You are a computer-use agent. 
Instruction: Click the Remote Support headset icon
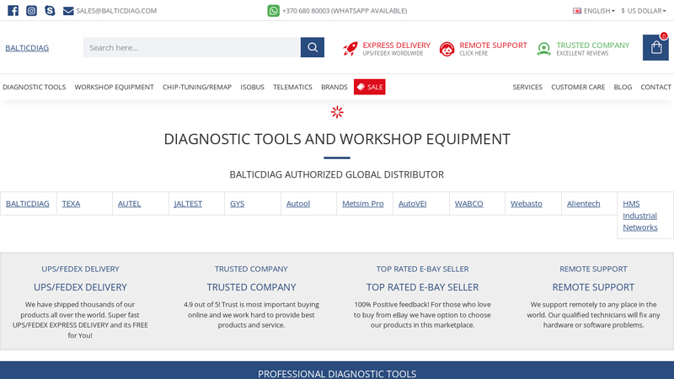447,49
